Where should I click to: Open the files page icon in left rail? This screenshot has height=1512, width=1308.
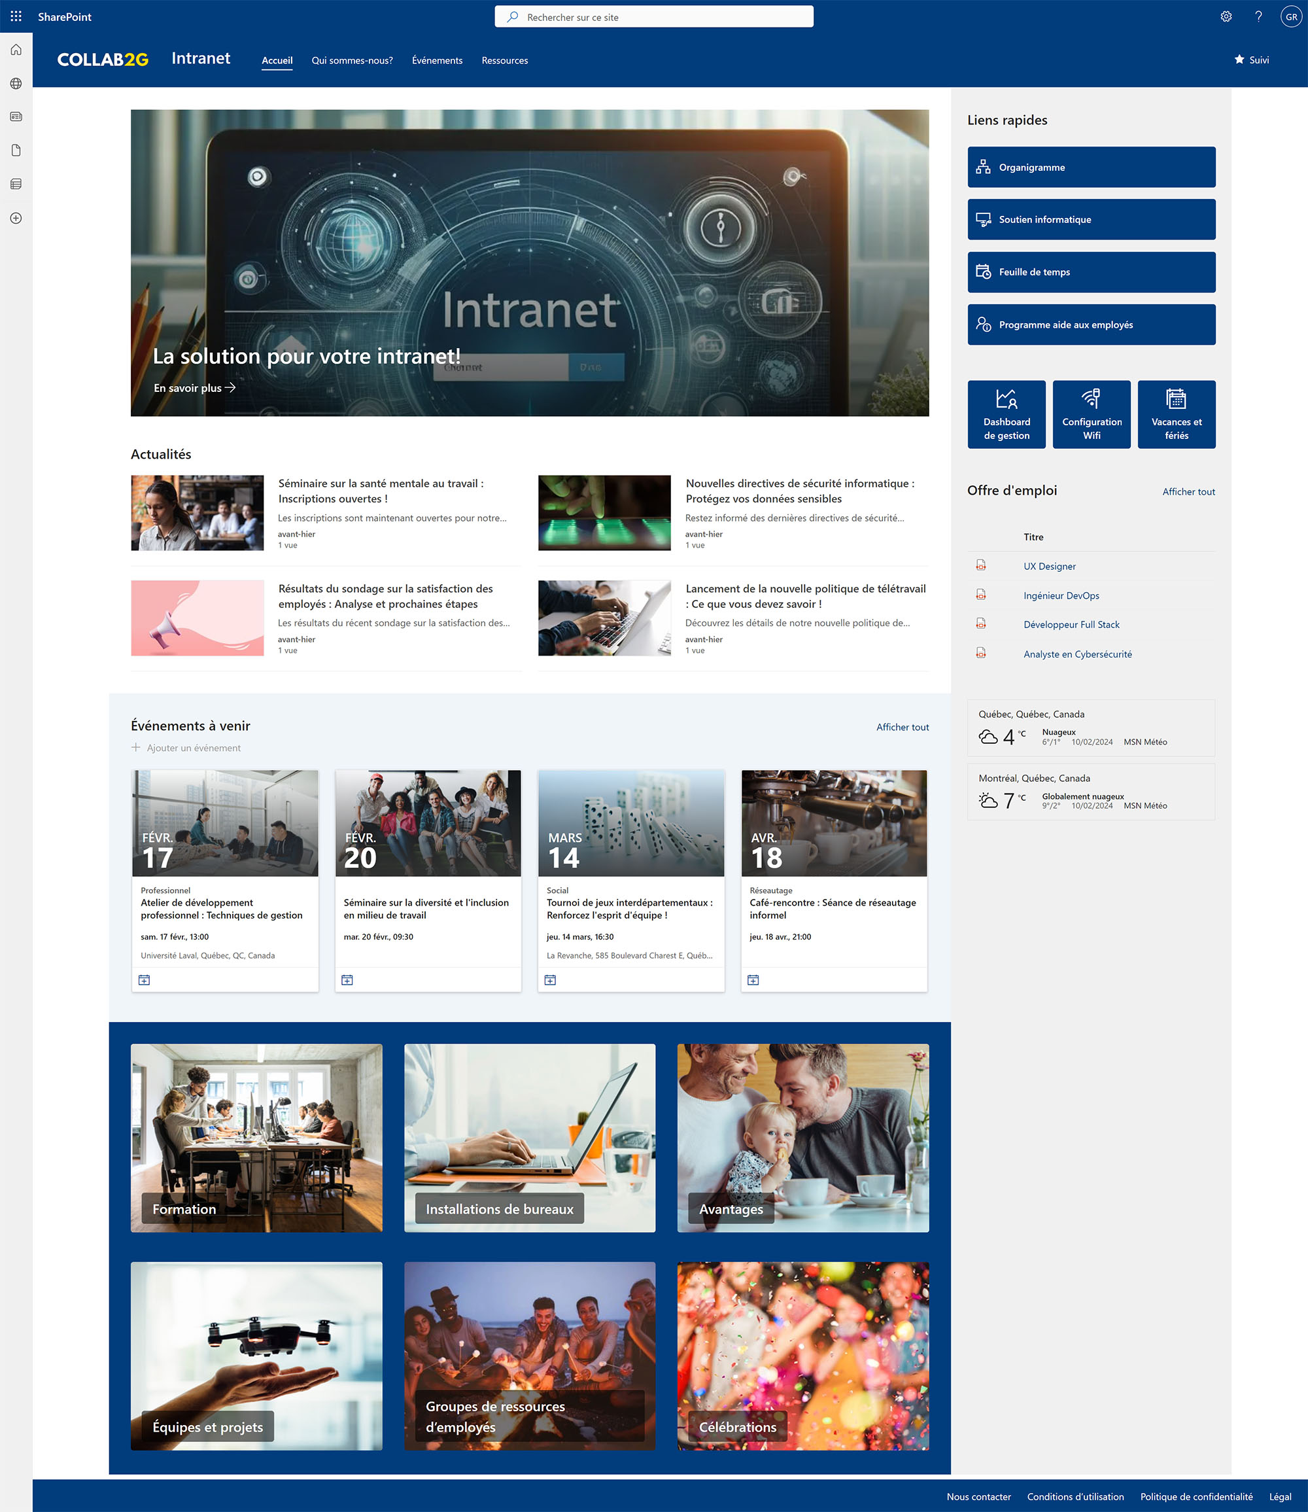coord(16,150)
